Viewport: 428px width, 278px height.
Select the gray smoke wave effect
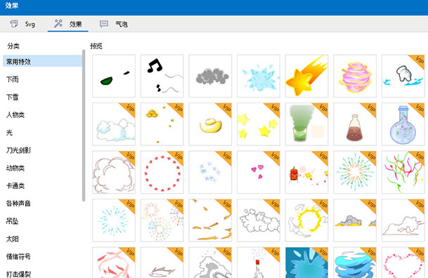pos(210,263)
